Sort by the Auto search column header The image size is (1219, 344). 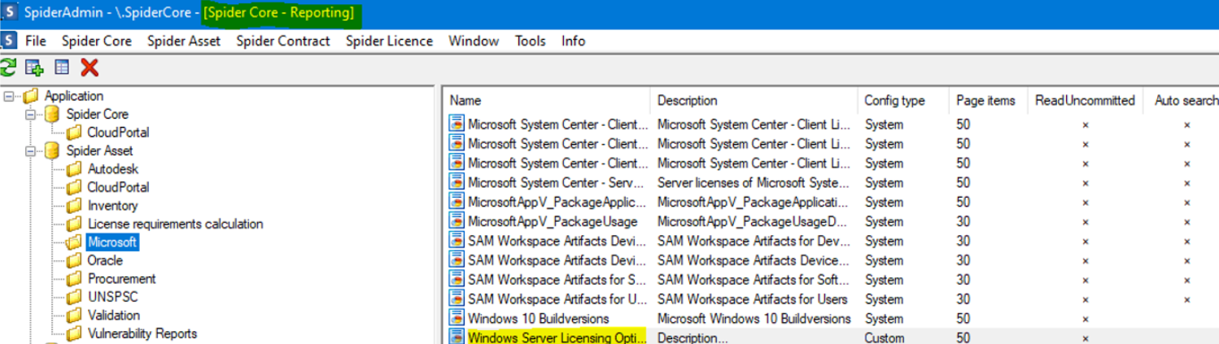(x=1182, y=101)
